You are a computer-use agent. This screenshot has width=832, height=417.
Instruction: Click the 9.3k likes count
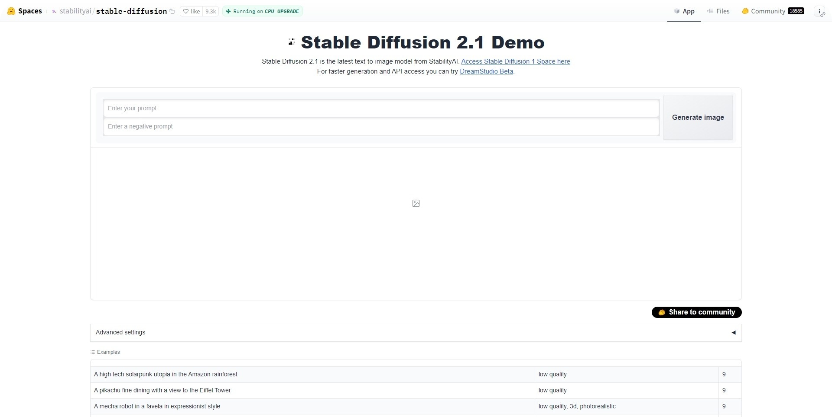[x=211, y=11]
